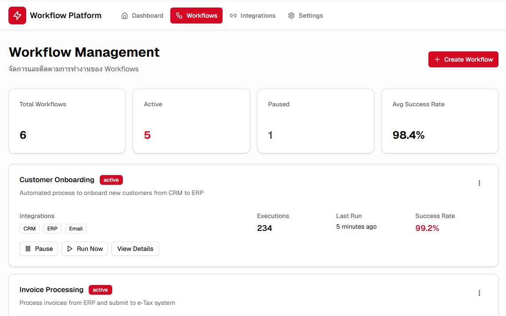Viewport: 506px width, 316px height.
Task: Click the play triangle icon in Run Now
Action: point(69,249)
